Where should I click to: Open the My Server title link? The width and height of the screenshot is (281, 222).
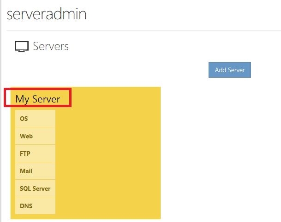pyautogui.click(x=38, y=98)
